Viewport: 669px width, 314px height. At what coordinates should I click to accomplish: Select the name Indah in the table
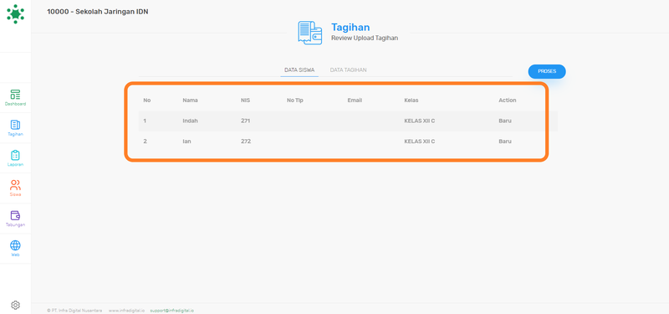point(191,121)
